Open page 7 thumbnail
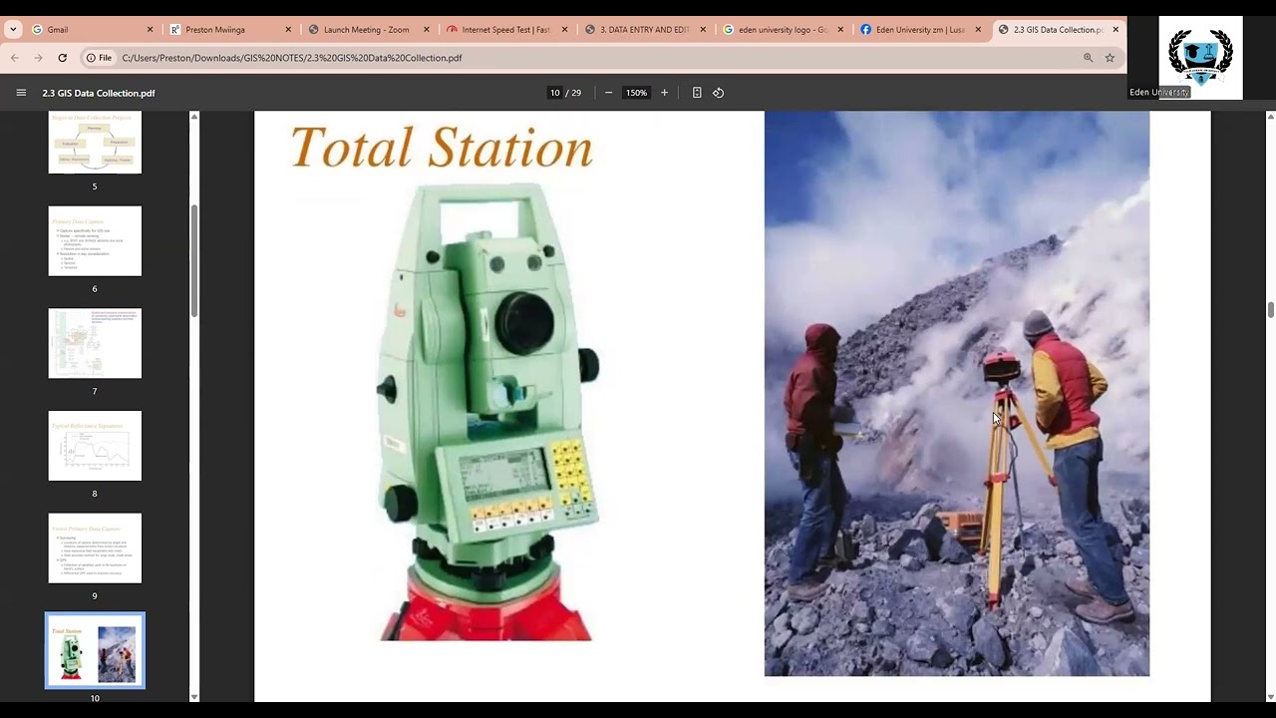 click(95, 343)
